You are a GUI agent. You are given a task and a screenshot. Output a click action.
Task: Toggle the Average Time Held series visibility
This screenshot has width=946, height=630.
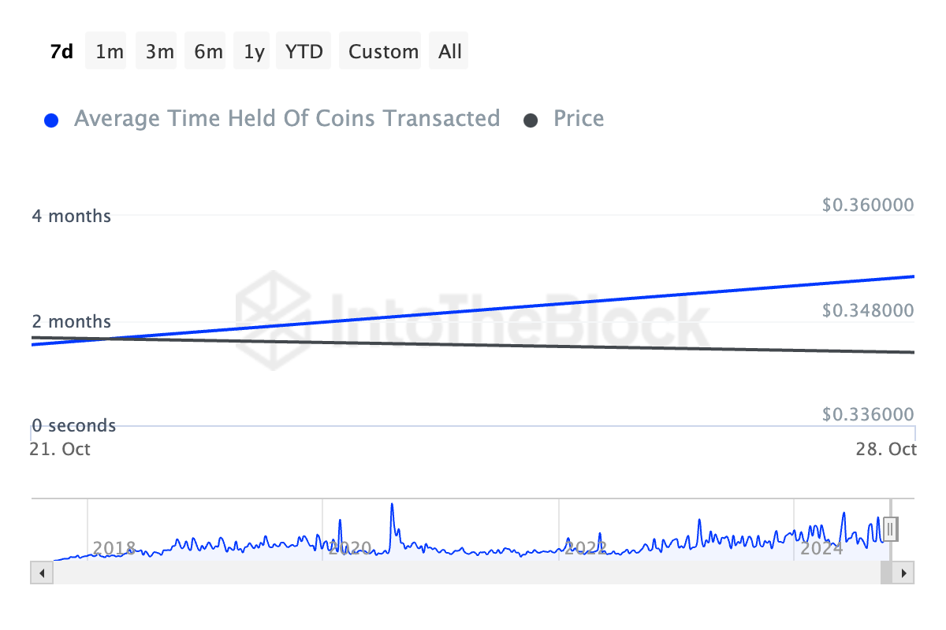pos(287,118)
